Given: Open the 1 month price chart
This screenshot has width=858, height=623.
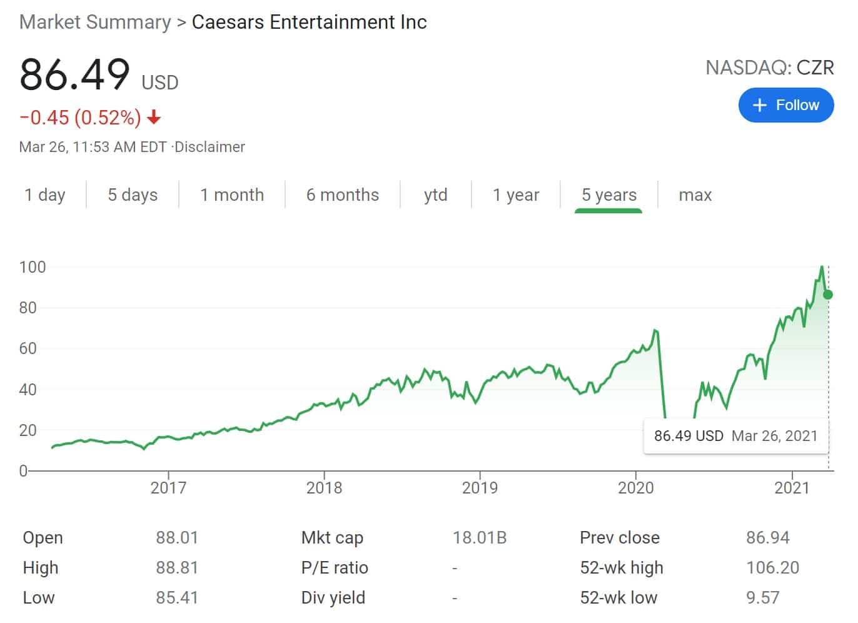Looking at the screenshot, I should pyautogui.click(x=232, y=195).
